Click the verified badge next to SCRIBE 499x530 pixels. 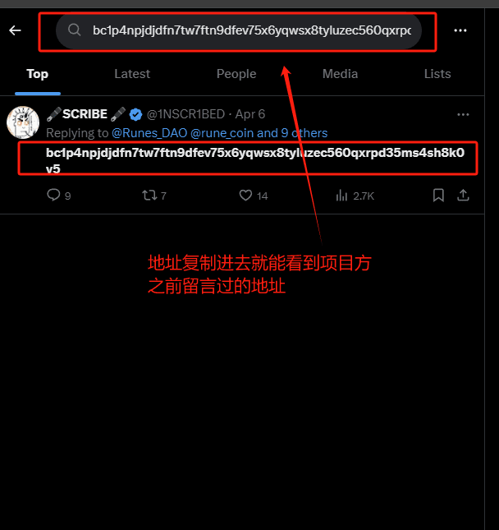(135, 114)
